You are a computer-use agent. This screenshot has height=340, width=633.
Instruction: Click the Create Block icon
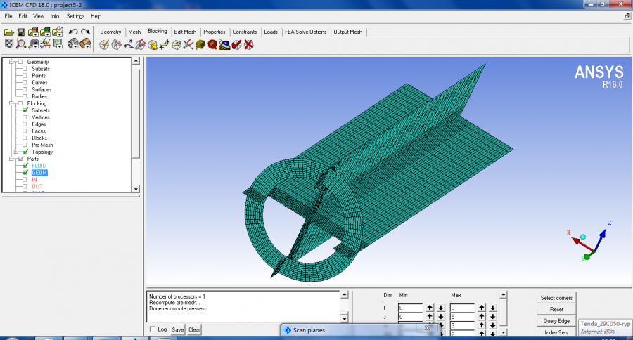tap(104, 45)
